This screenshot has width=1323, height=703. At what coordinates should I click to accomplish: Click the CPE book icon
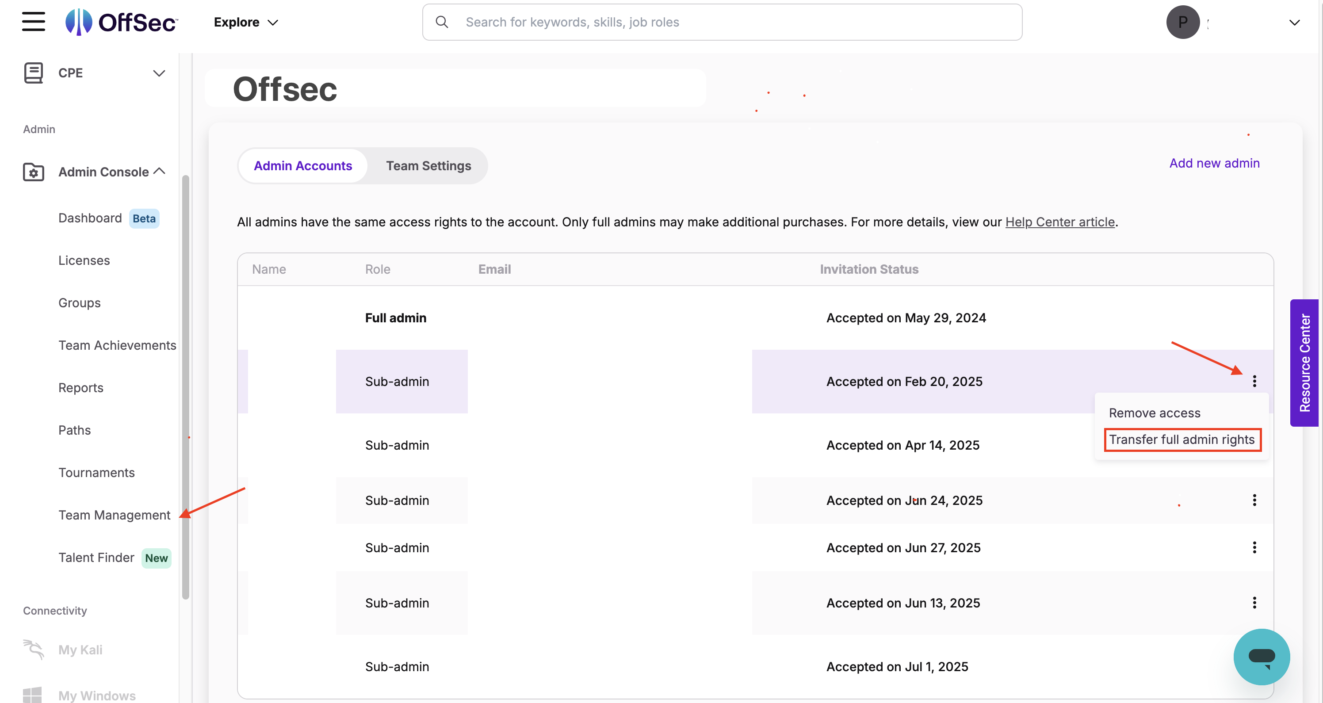pos(33,73)
